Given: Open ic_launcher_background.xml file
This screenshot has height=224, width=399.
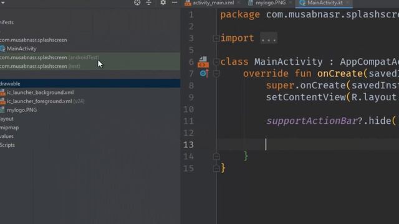Looking at the screenshot, I should tap(40, 93).
